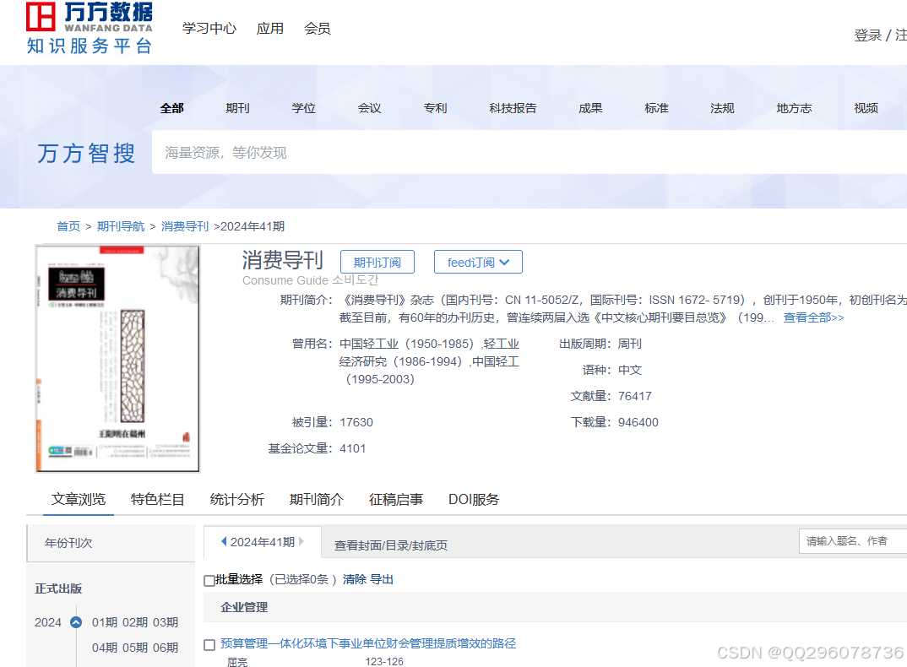Screen dimensions: 907x667
Task: Go to next issue arrow beside 2024年41期
Action: [x=301, y=541]
